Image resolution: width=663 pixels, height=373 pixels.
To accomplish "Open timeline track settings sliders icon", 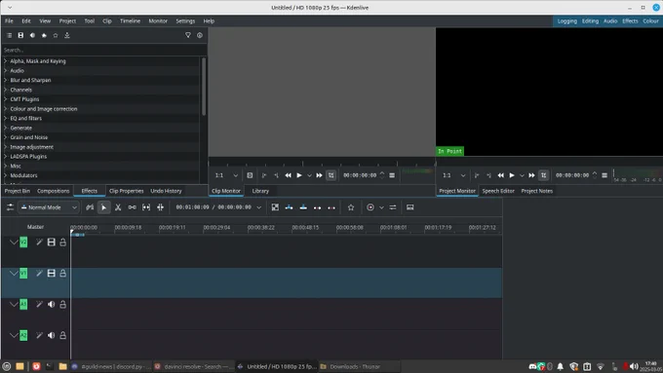I will tap(10, 207).
